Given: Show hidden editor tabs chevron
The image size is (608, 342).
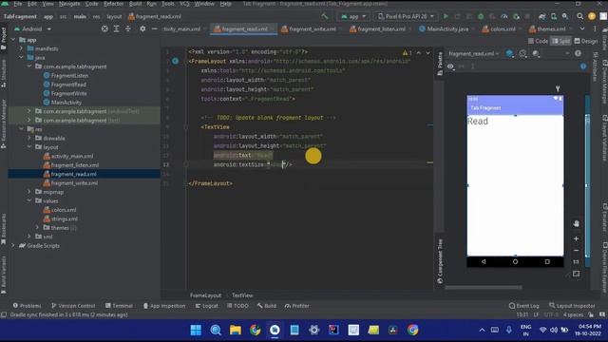Looking at the screenshot, I should [582, 28].
